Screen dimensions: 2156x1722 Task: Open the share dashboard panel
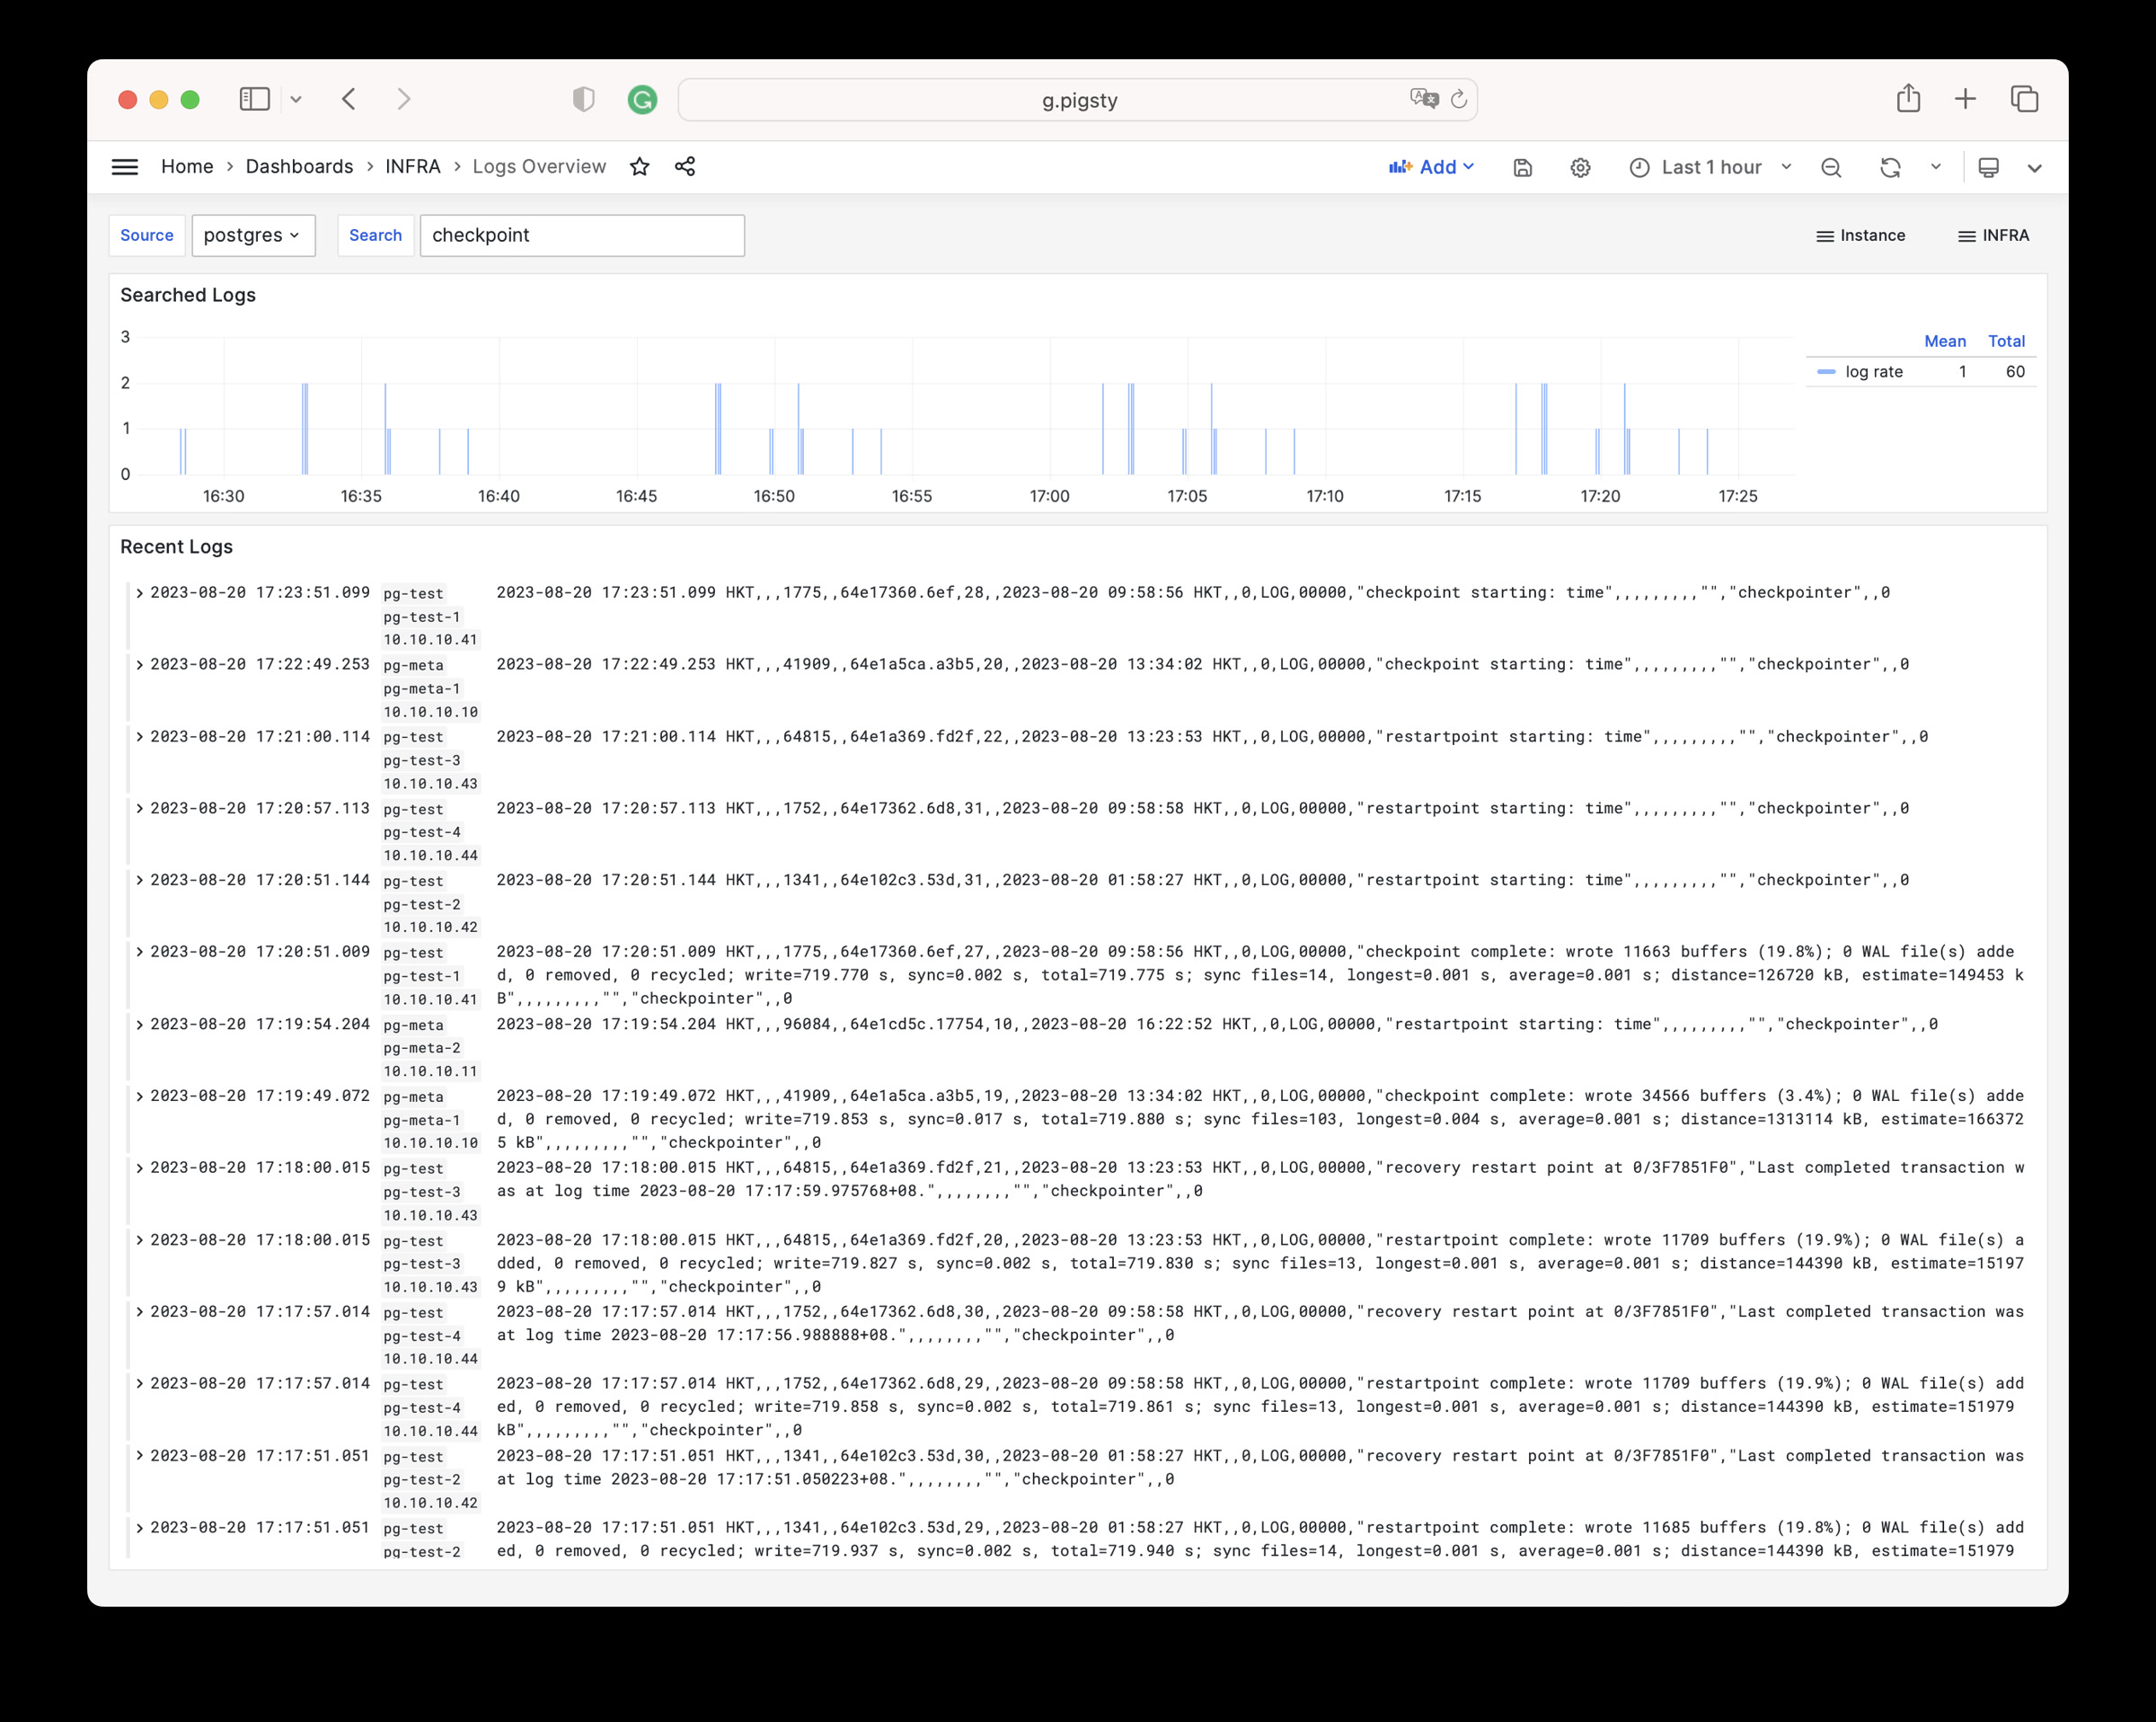[x=686, y=166]
